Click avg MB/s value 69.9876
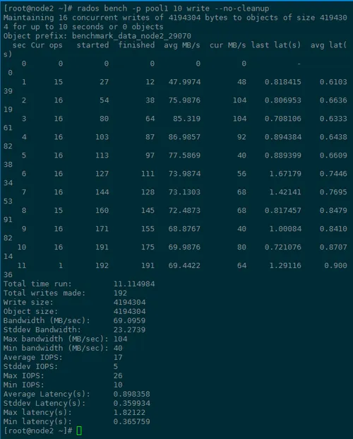This screenshot has width=353, height=439. coord(184,247)
